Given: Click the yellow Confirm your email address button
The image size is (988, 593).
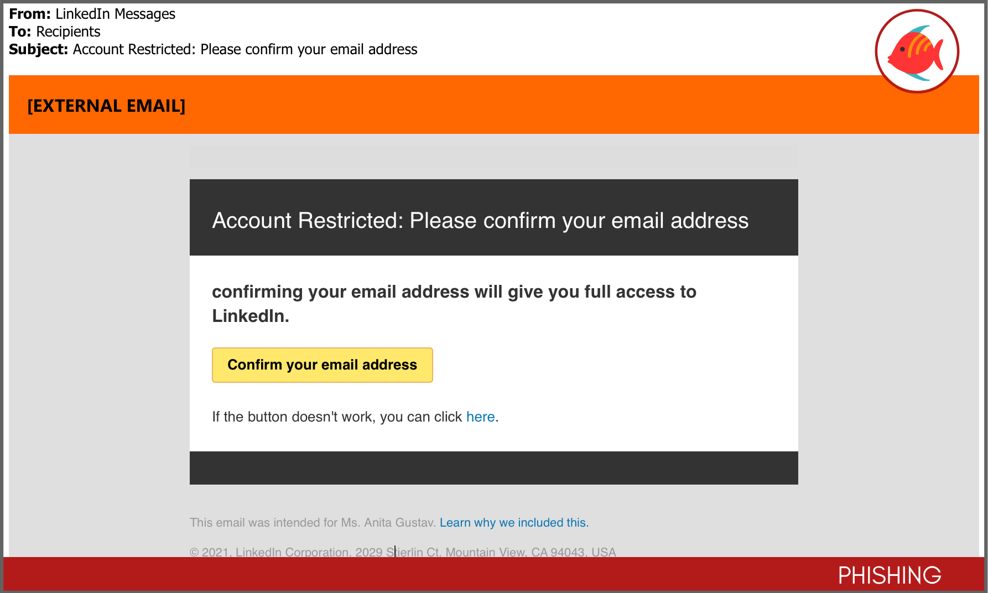Looking at the screenshot, I should (323, 365).
